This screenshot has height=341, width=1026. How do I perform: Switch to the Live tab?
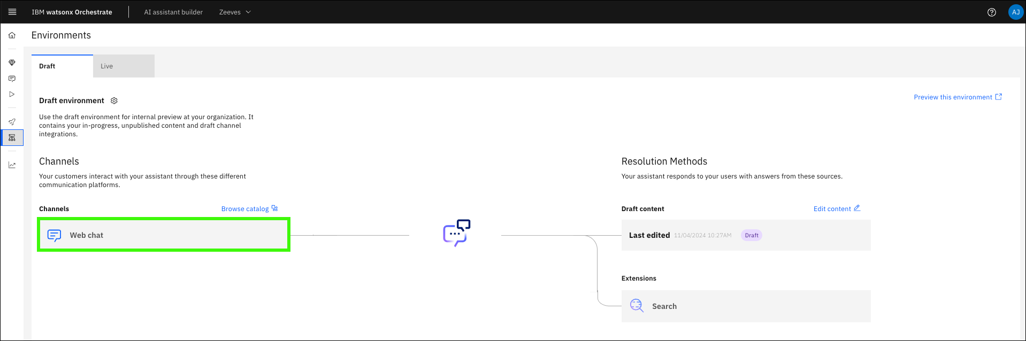pyautogui.click(x=124, y=66)
